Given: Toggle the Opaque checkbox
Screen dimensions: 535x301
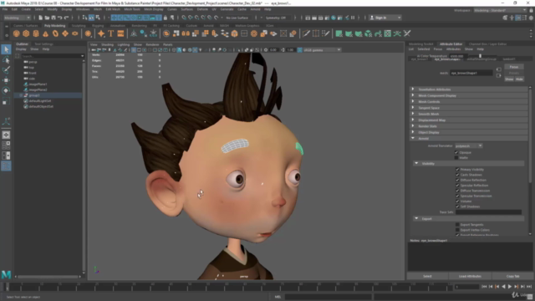Looking at the screenshot, I should [456, 152].
